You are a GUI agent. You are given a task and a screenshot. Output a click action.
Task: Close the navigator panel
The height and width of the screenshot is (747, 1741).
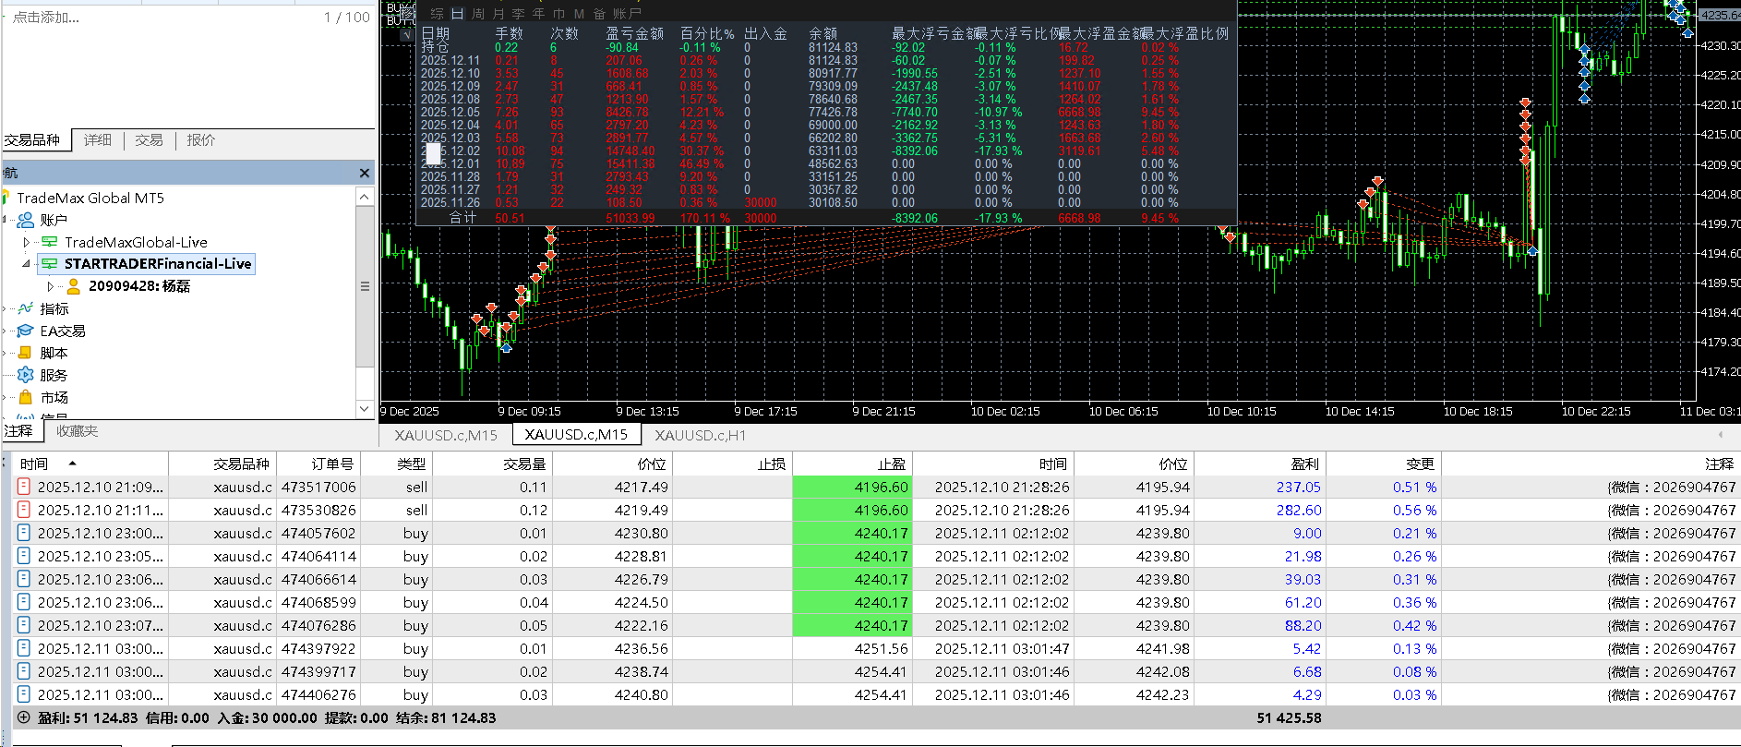365,173
